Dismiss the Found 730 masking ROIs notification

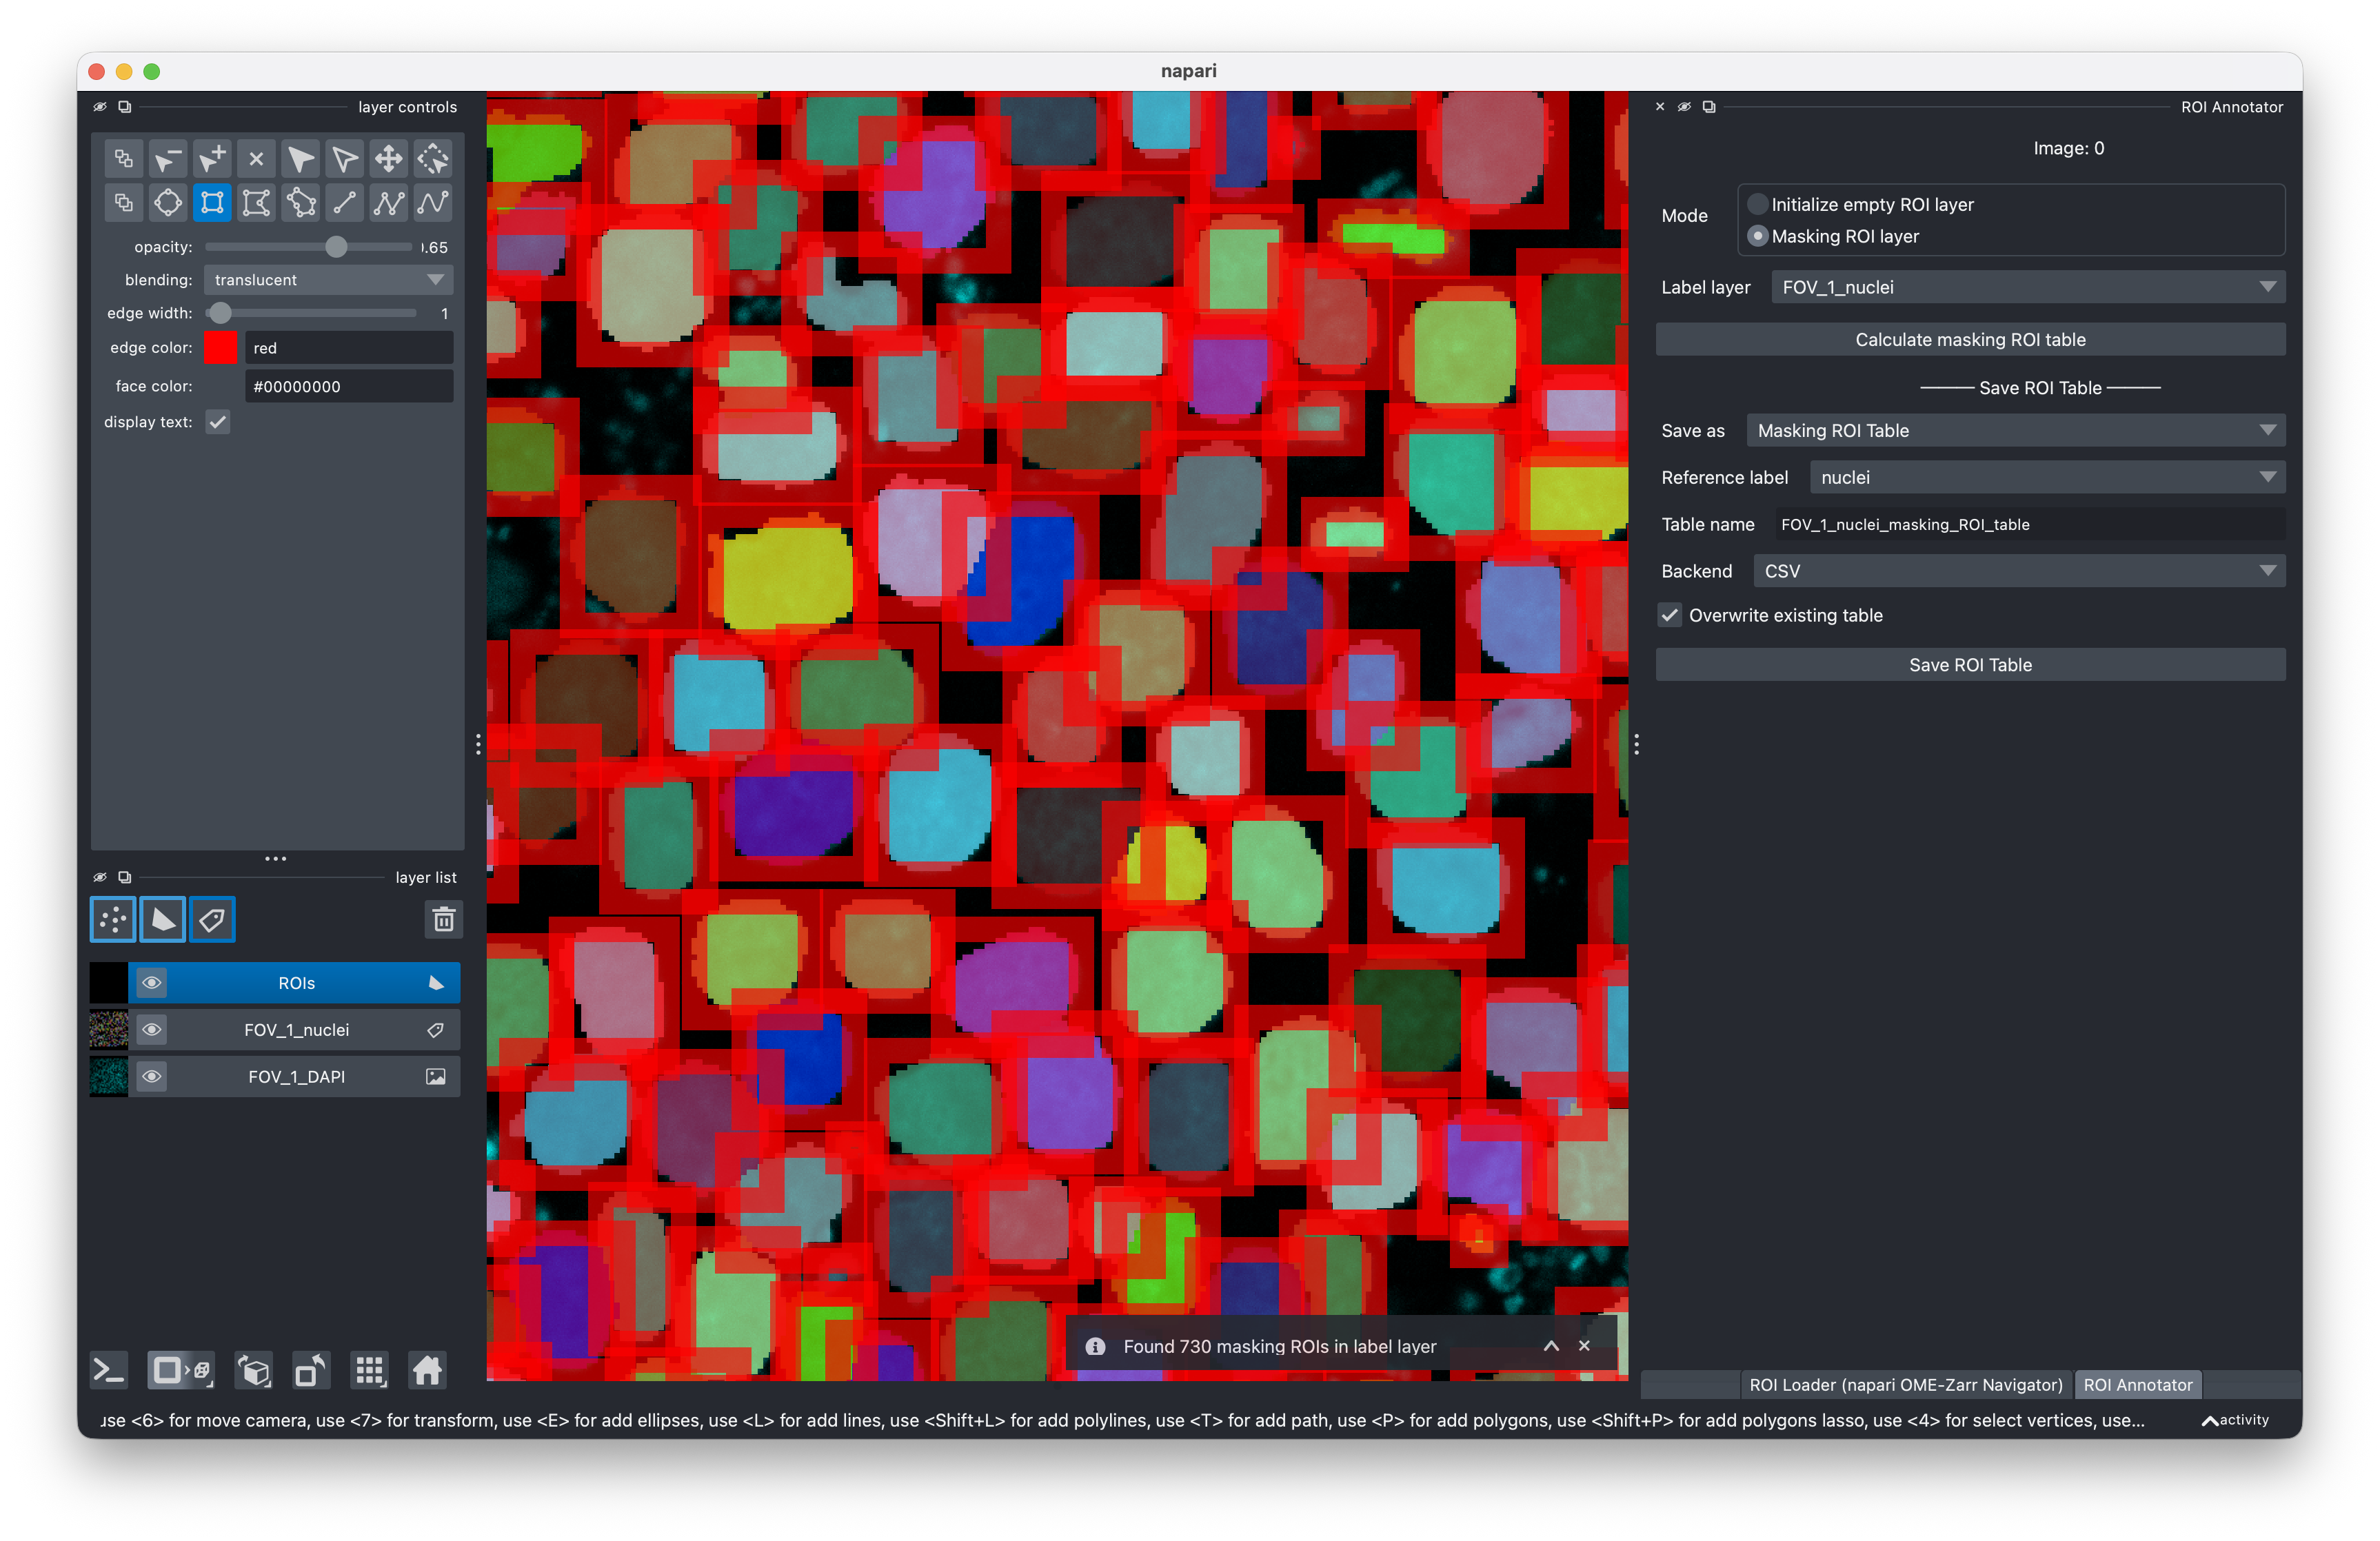tap(1584, 1345)
